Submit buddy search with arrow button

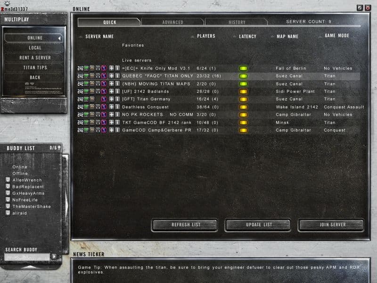tap(54, 257)
